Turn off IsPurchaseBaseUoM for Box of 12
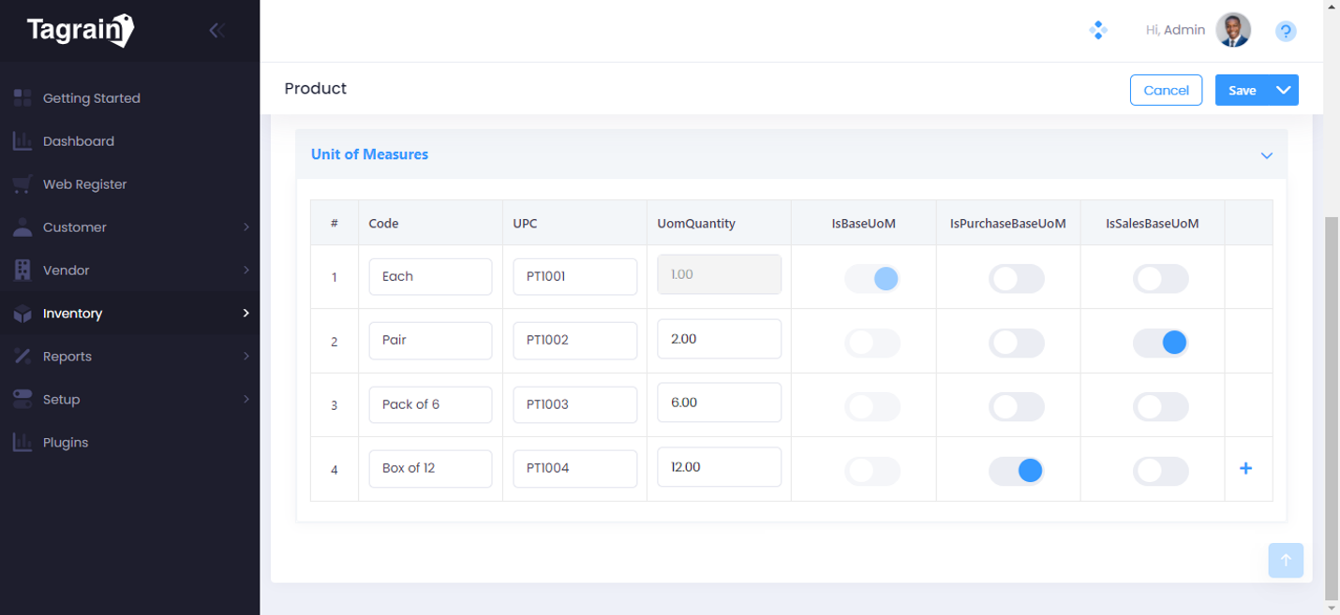Viewport: 1340px width, 615px height. click(x=1016, y=470)
